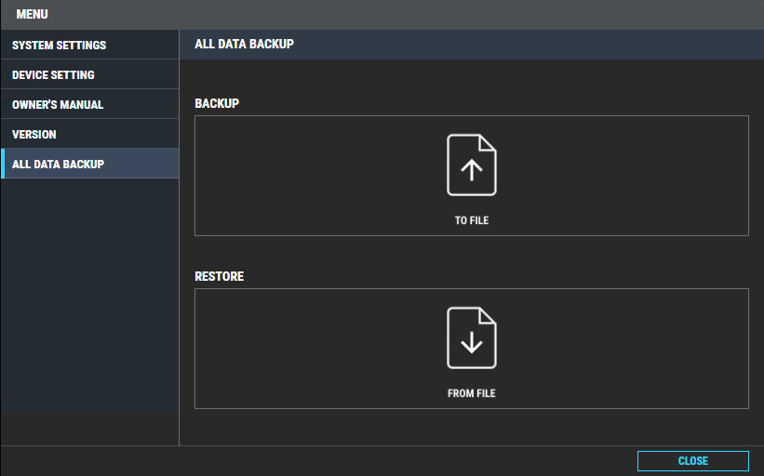
Task: Click the folded corner of the backup file icon
Action: click(488, 142)
